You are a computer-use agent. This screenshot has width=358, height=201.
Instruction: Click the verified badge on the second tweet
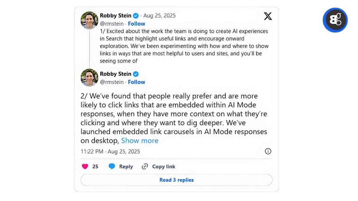[136, 74]
